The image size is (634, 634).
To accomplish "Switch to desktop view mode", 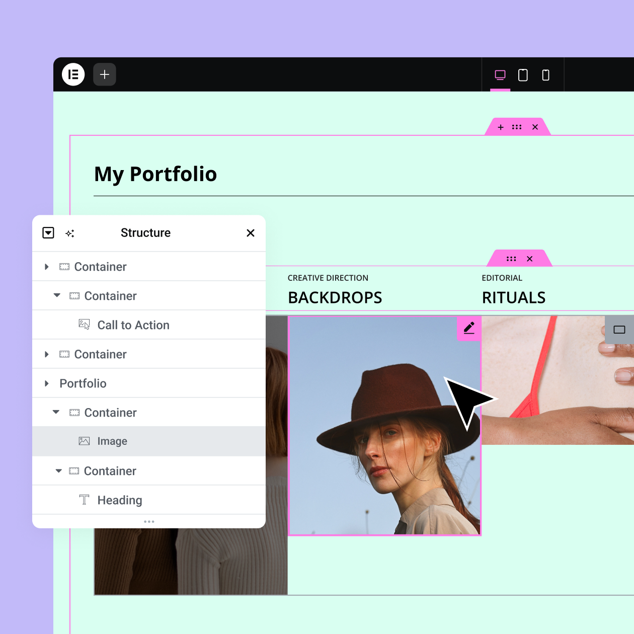I will point(500,75).
